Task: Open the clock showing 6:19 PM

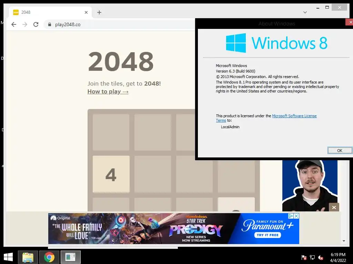Action: 338,257
